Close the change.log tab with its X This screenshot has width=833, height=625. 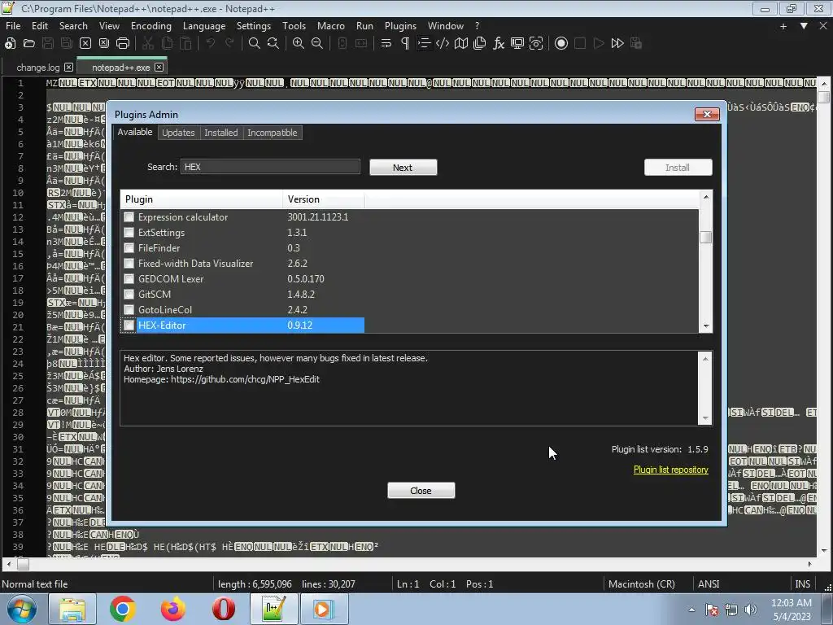point(68,68)
